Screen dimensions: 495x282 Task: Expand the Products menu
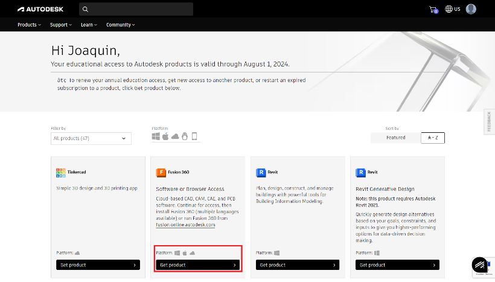click(29, 25)
